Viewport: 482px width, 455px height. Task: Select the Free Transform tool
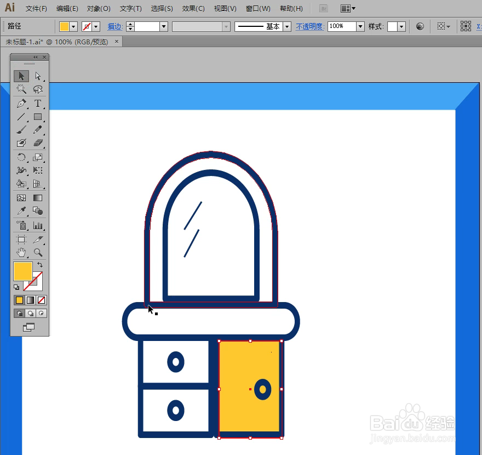click(x=38, y=170)
